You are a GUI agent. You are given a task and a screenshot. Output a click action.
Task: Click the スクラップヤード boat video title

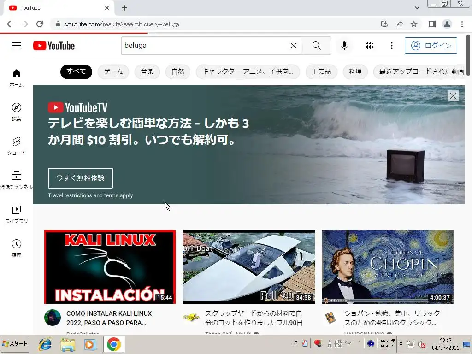(254, 318)
